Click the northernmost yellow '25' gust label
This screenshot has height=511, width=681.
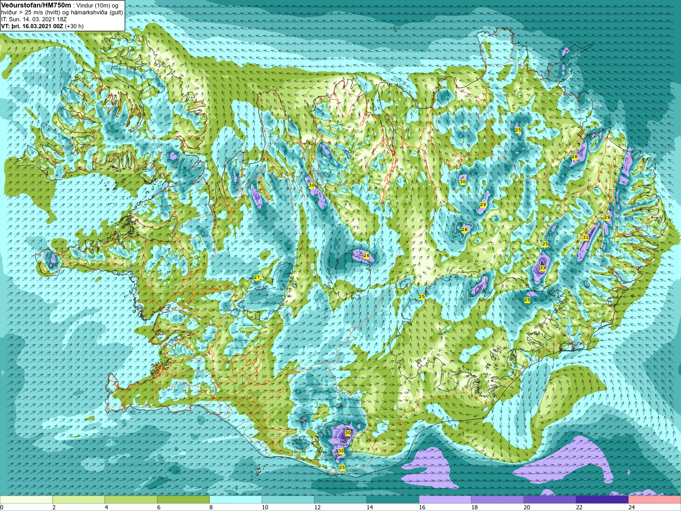pos(518,130)
